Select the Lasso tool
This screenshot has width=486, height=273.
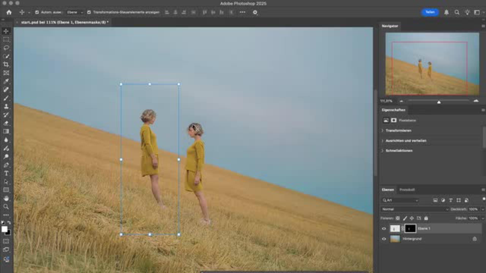[6, 48]
